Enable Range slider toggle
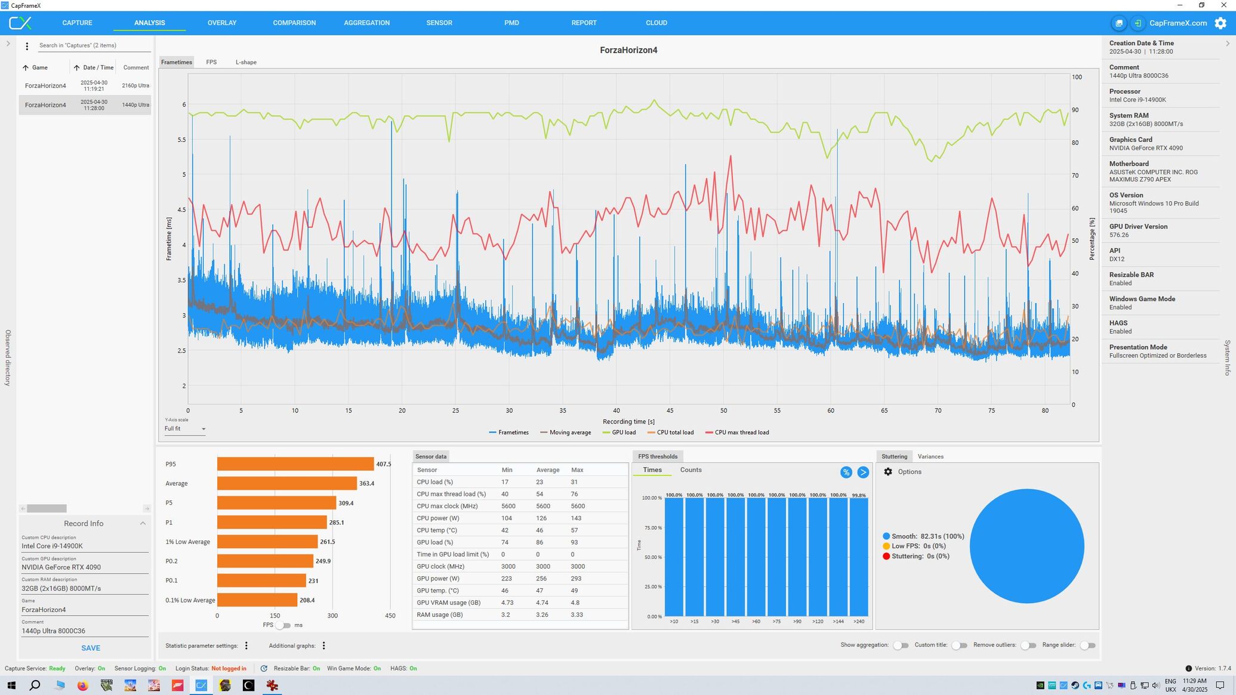Image resolution: width=1236 pixels, height=695 pixels. pyautogui.click(x=1088, y=645)
